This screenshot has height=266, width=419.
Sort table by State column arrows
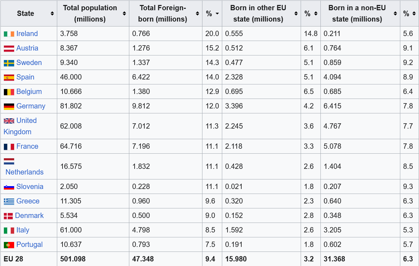52,13
